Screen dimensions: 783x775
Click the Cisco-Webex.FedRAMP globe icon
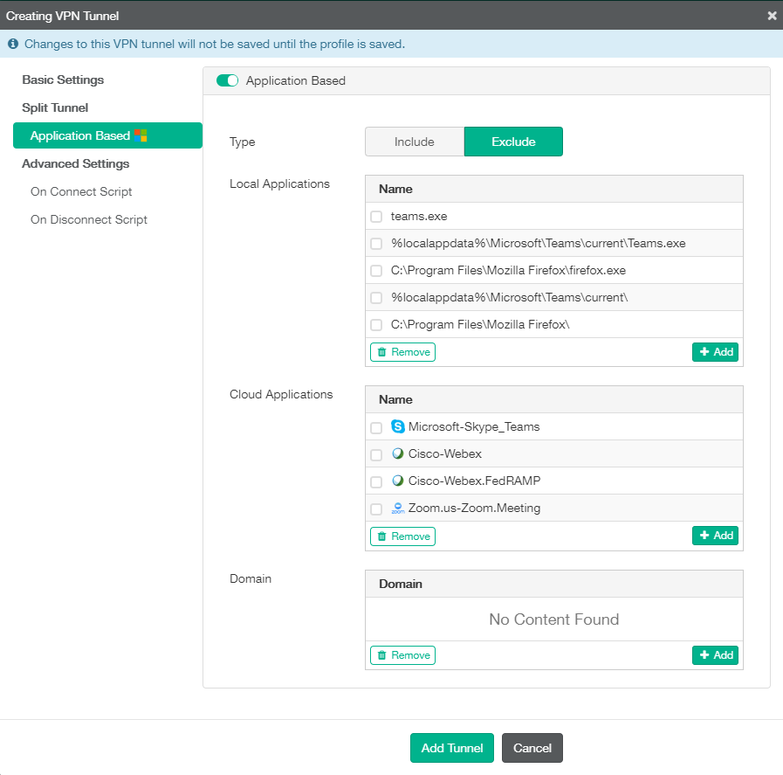click(398, 481)
